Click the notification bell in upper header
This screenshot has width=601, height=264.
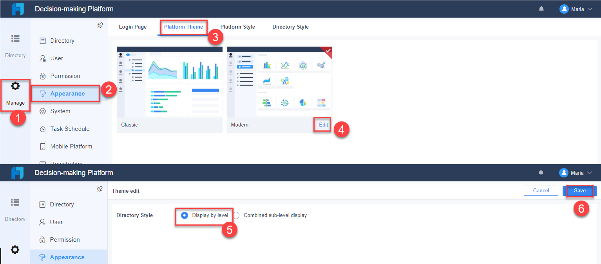541,9
